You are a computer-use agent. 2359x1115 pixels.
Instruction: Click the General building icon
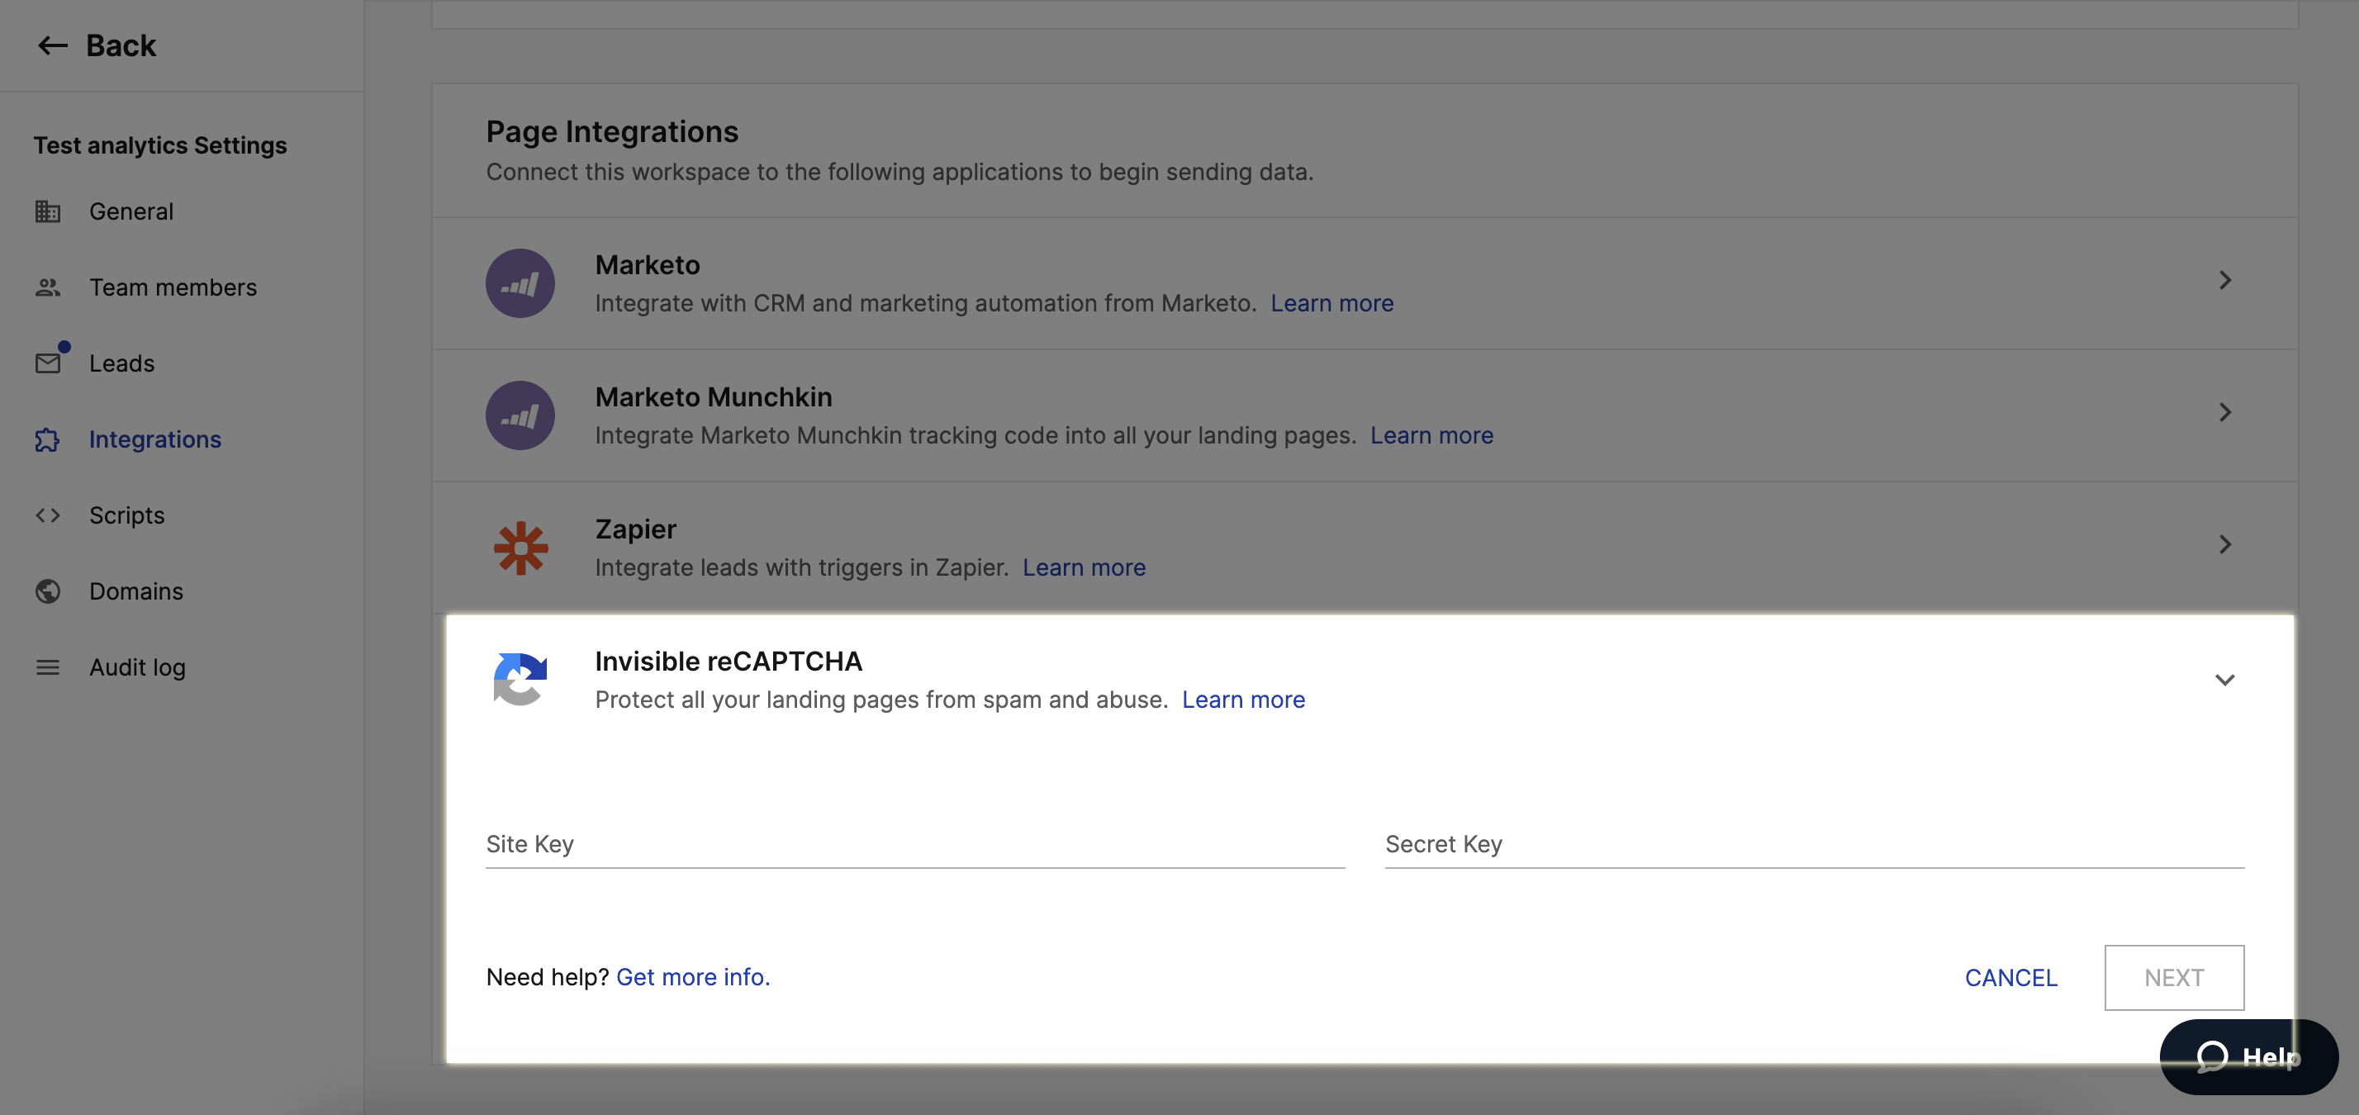tap(48, 211)
